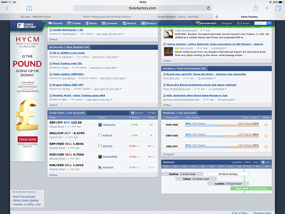The image size is (285, 214).
Task: Expand dropdown after Last reply 30 min ago
Action: (123, 34)
